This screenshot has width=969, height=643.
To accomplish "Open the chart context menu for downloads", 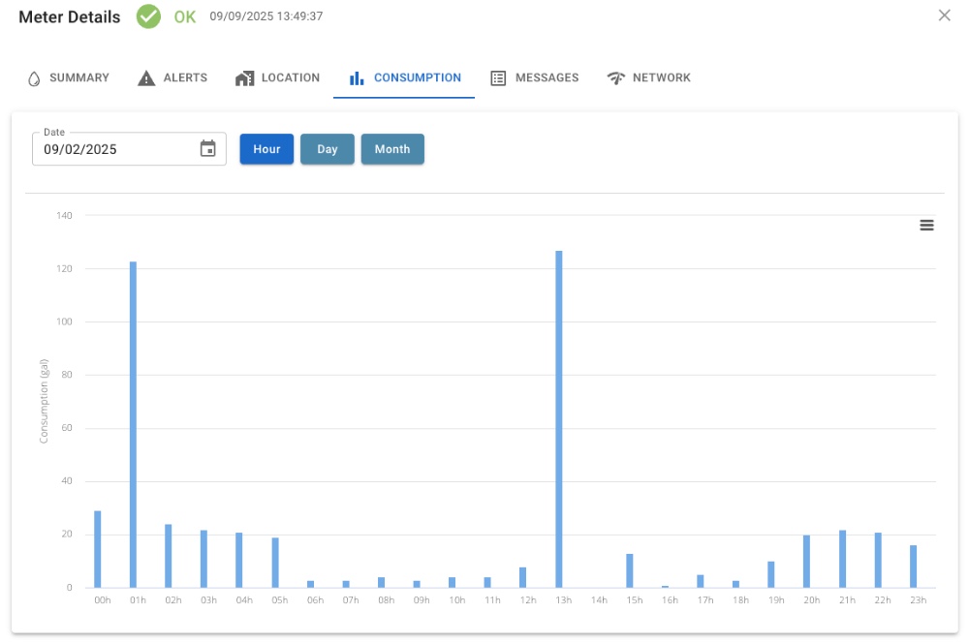I will tap(926, 225).
